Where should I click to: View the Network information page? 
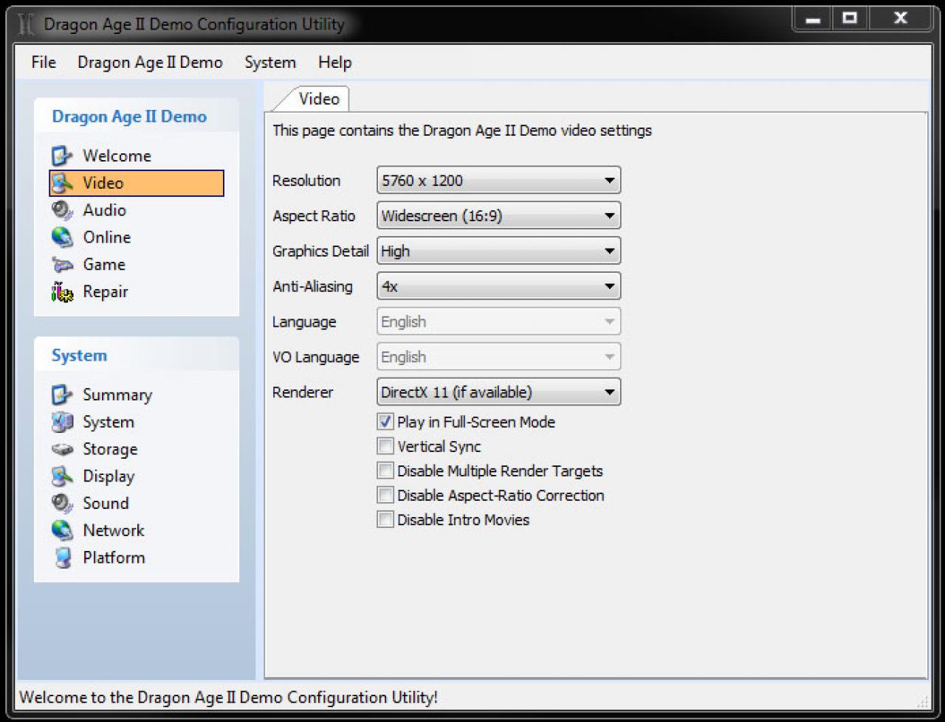pos(114,531)
